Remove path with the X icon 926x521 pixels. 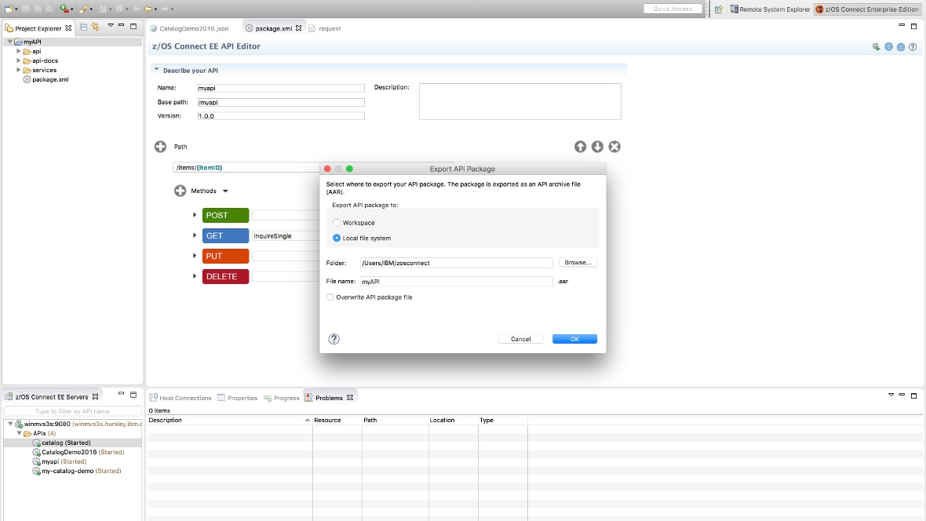(614, 147)
